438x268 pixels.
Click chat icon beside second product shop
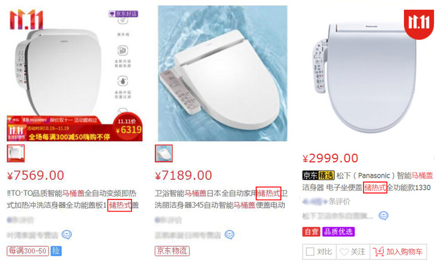[x=229, y=234]
